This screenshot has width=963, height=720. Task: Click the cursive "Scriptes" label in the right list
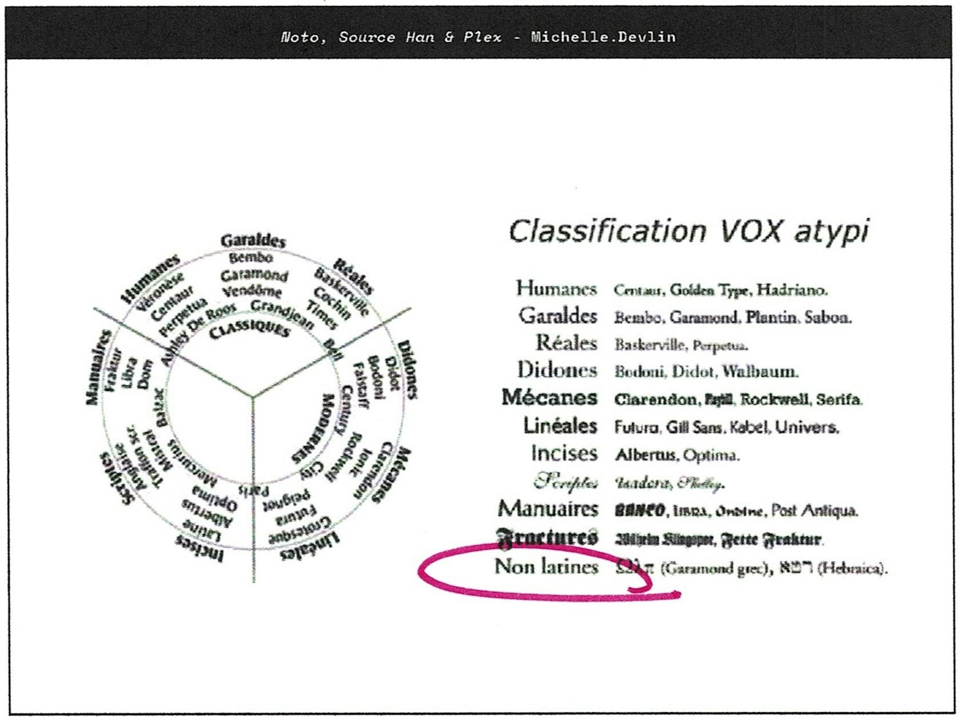coord(566,481)
